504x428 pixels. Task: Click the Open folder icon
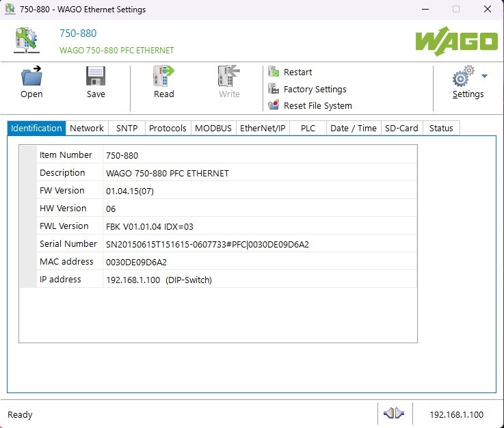click(x=31, y=76)
